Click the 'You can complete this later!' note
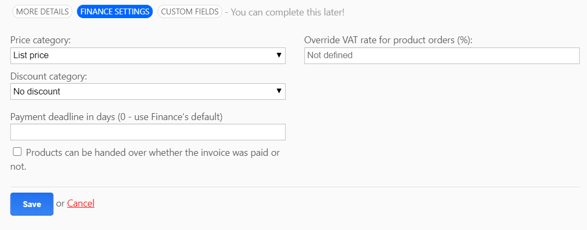The image size is (587, 230). 288,12
